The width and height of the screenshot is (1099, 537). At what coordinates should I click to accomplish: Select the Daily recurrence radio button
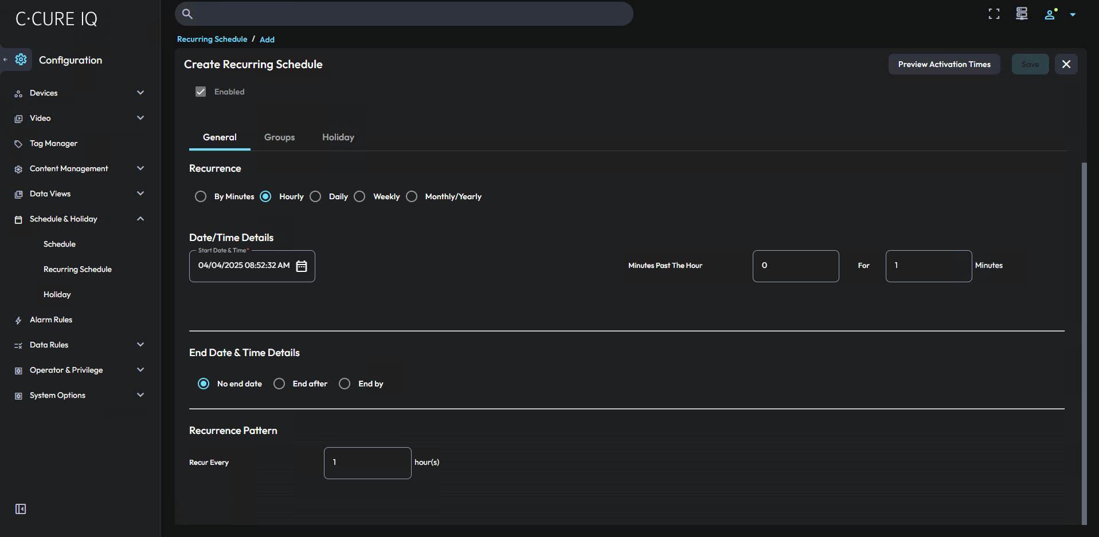[x=315, y=196]
